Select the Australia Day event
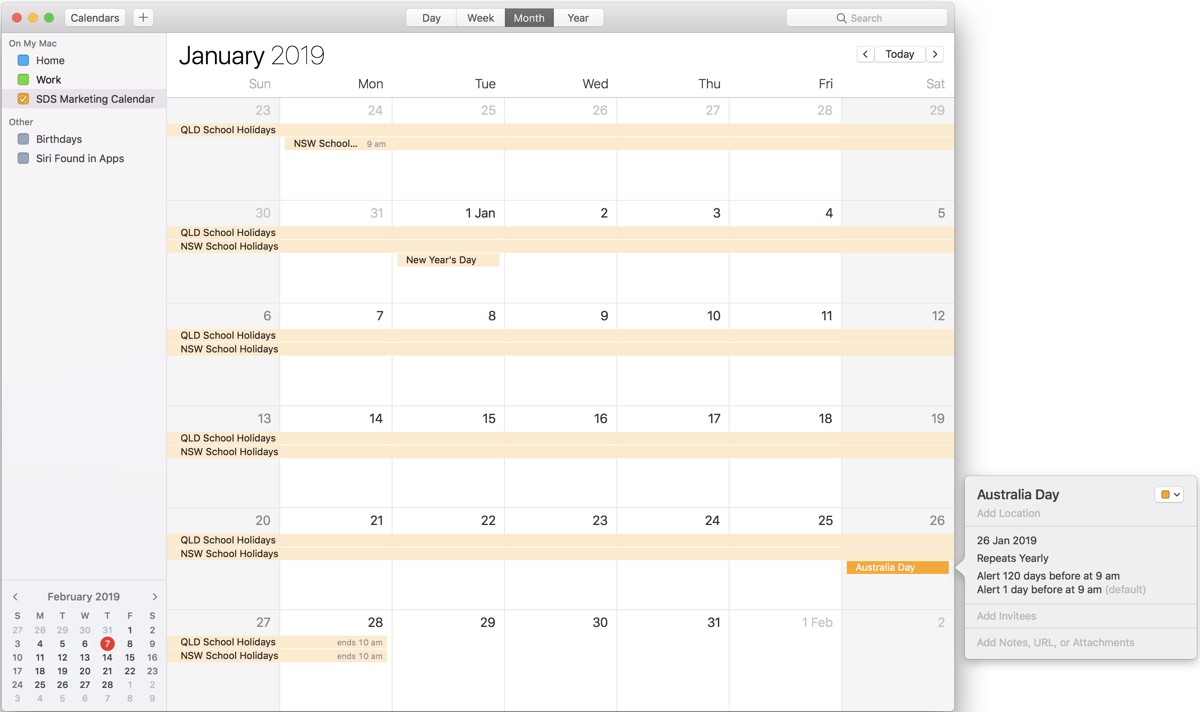The image size is (1200, 712). click(x=897, y=567)
